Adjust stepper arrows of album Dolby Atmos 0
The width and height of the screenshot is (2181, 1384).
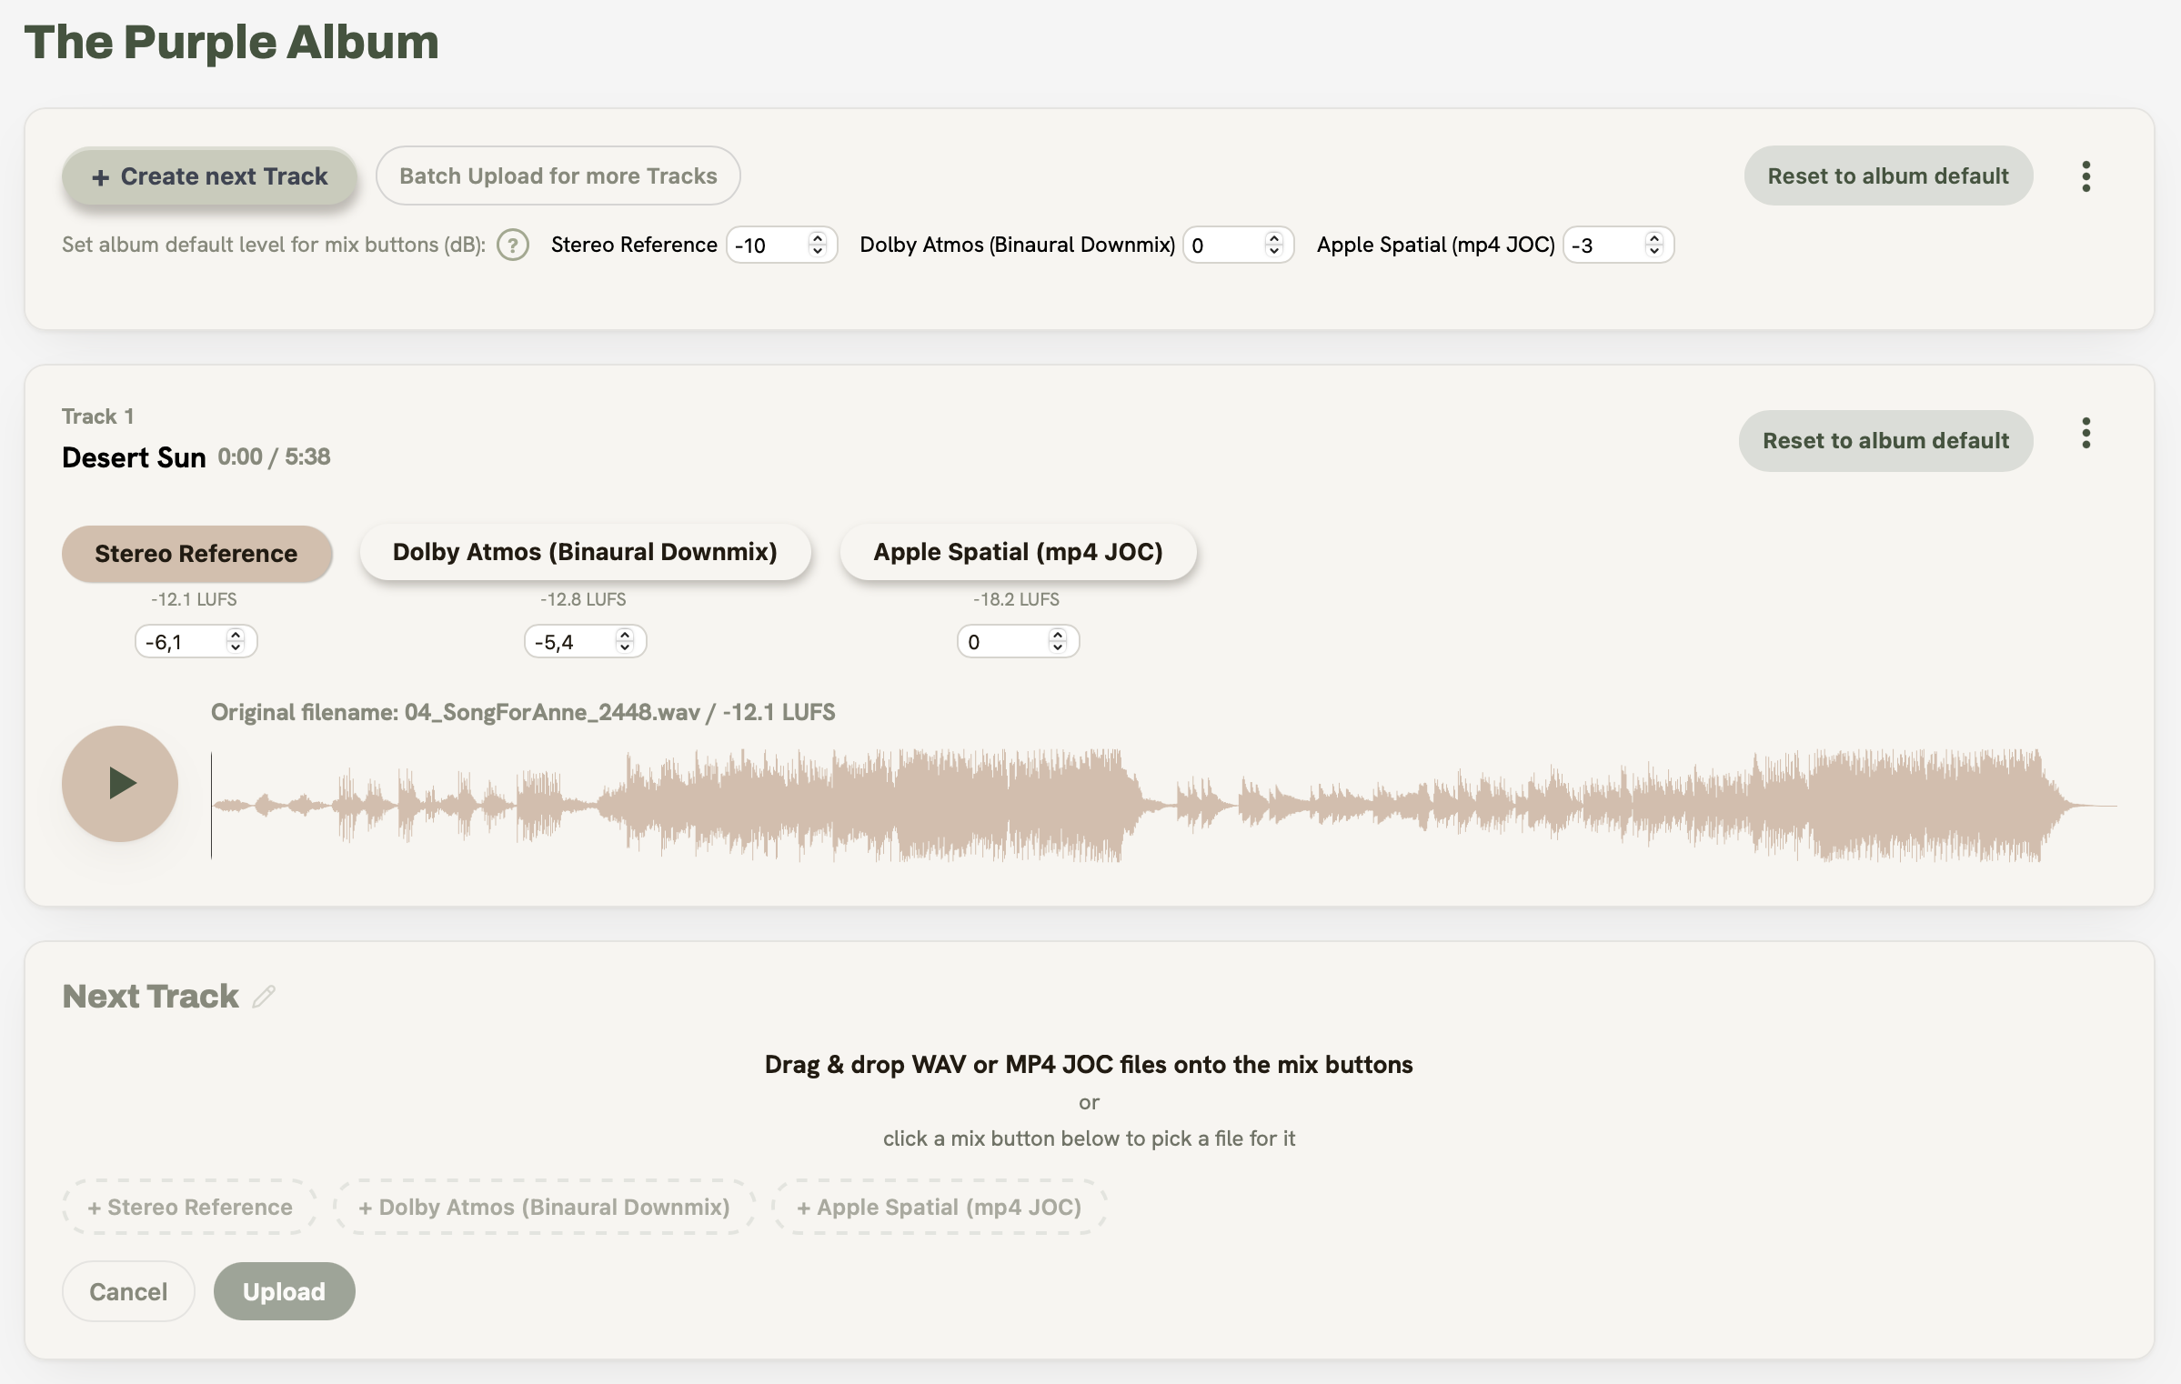click(1273, 245)
